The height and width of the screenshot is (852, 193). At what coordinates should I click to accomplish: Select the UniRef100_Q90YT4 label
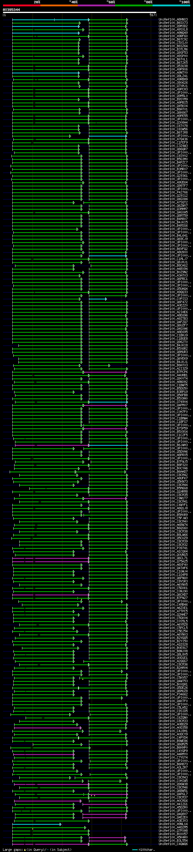(x=173, y=379)
